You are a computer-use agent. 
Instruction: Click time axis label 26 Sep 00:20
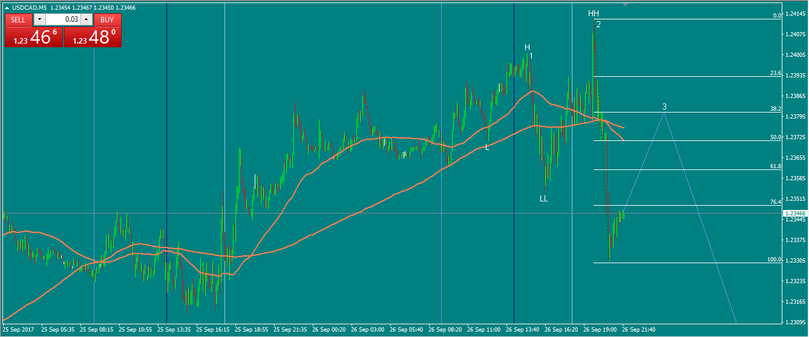[x=329, y=330]
